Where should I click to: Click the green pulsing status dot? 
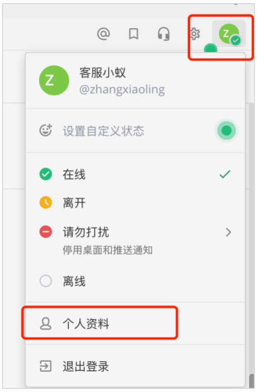click(x=227, y=130)
